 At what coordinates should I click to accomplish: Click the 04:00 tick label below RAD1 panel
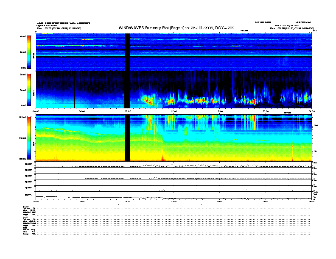tap(82, 111)
